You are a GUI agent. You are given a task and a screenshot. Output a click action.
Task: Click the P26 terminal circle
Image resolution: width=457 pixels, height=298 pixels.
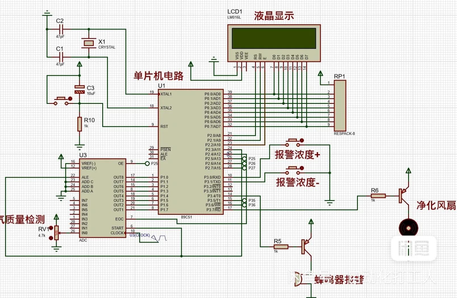coord(244,163)
